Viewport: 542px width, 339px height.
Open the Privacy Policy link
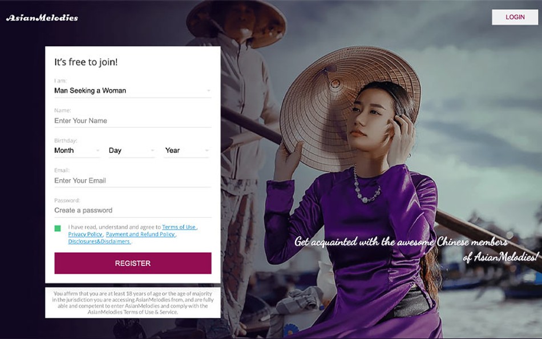(85, 234)
